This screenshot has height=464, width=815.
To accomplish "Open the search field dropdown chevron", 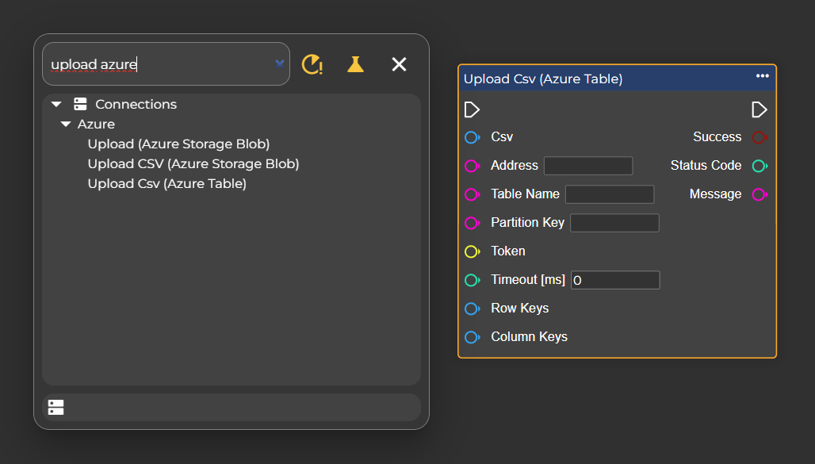I will point(279,63).
